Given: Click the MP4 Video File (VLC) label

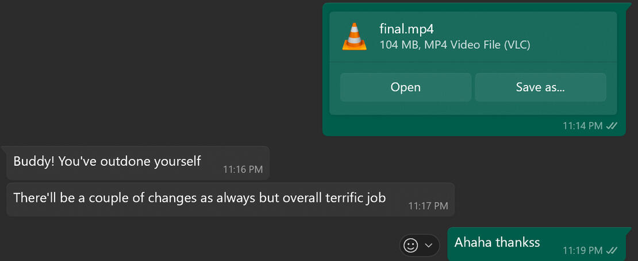Looking at the screenshot, I should tap(478, 45).
